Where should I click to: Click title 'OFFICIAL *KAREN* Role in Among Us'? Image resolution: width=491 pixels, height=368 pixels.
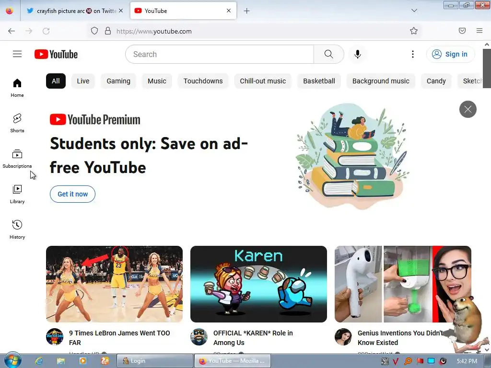[253, 338]
